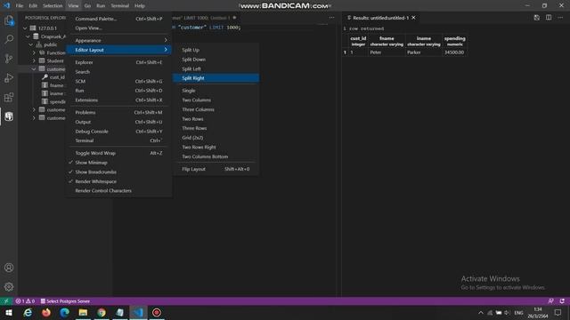Open Explorer icon in activity bar

click(9, 20)
